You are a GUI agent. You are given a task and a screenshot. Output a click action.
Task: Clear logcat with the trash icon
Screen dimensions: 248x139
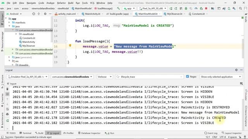(7, 89)
